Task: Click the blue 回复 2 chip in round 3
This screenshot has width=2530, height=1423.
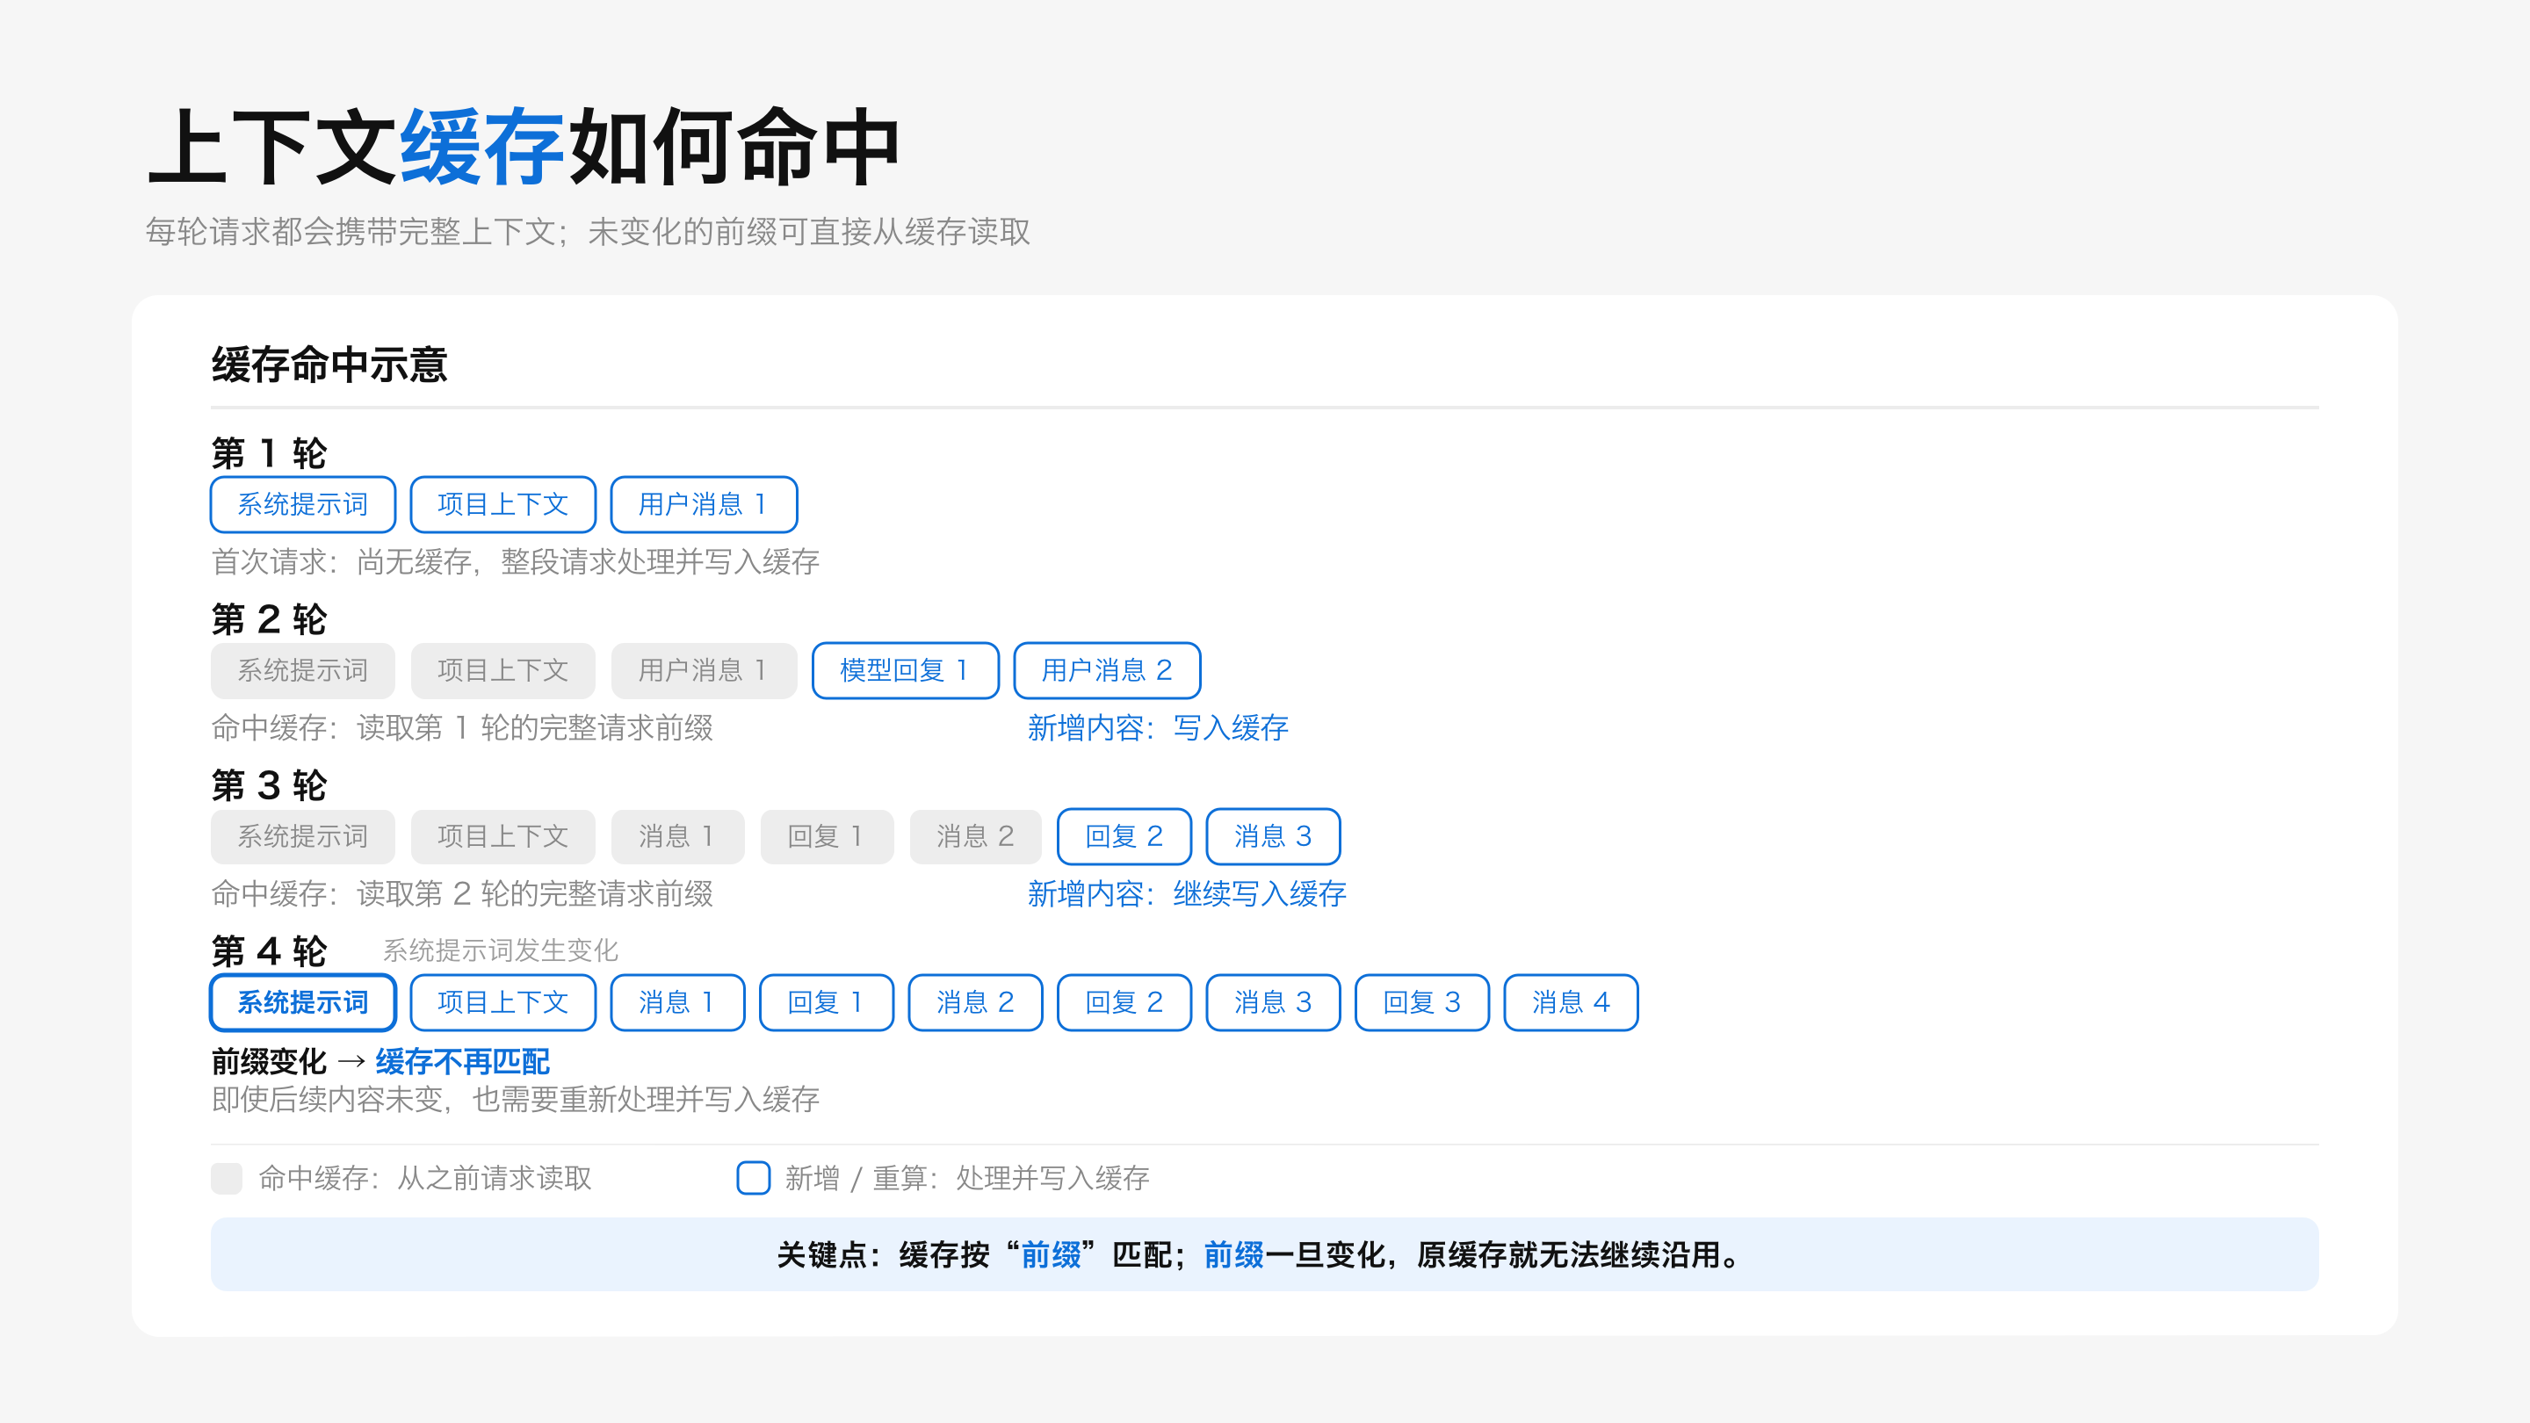Action: (x=1124, y=837)
